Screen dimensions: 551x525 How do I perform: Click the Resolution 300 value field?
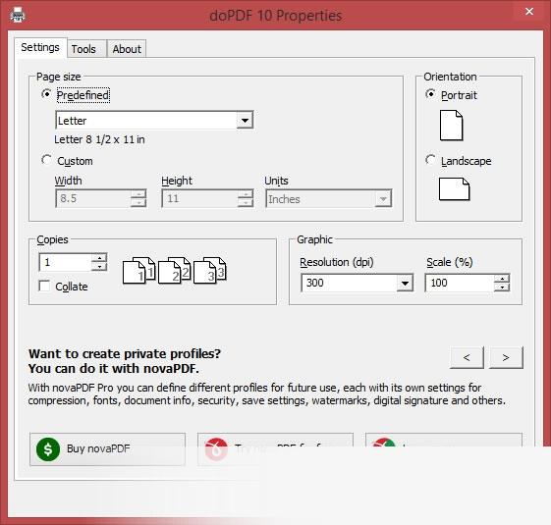pos(349,283)
